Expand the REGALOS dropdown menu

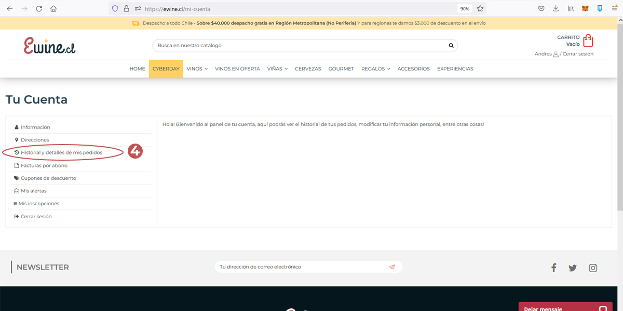375,69
